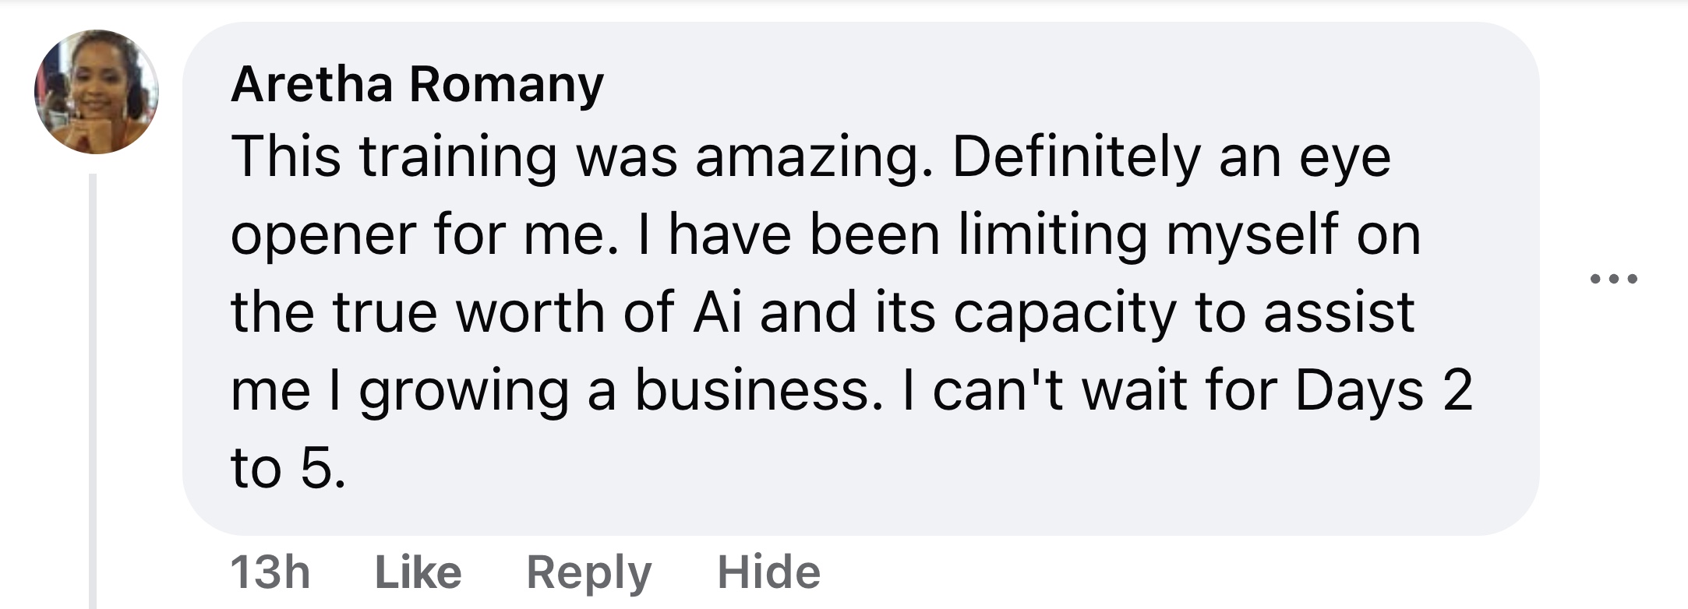Click the word "training" in the comment
The image size is (1688, 609).
[457, 157]
